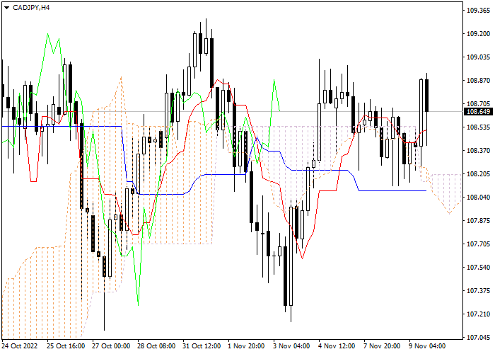Click the 108.535 price axis label
Viewport: 495px width, 354px height.
pyautogui.click(x=478, y=127)
